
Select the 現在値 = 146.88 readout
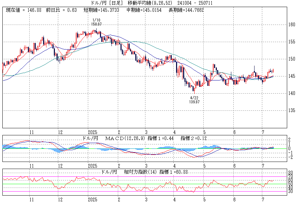coord(24,10)
